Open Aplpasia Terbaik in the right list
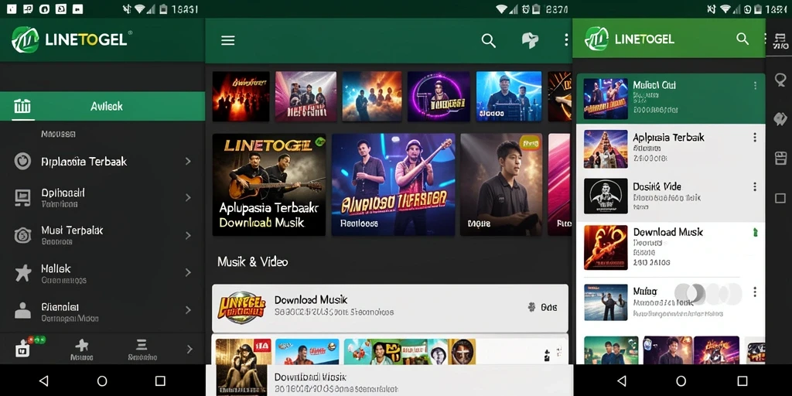 pyautogui.click(x=671, y=148)
